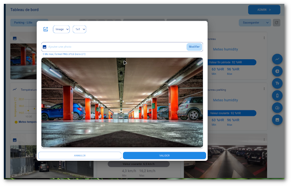Image resolution: width=291 pixels, height=186 pixels.
Task: Click the add widget icon in dialog
Action: [46, 29]
